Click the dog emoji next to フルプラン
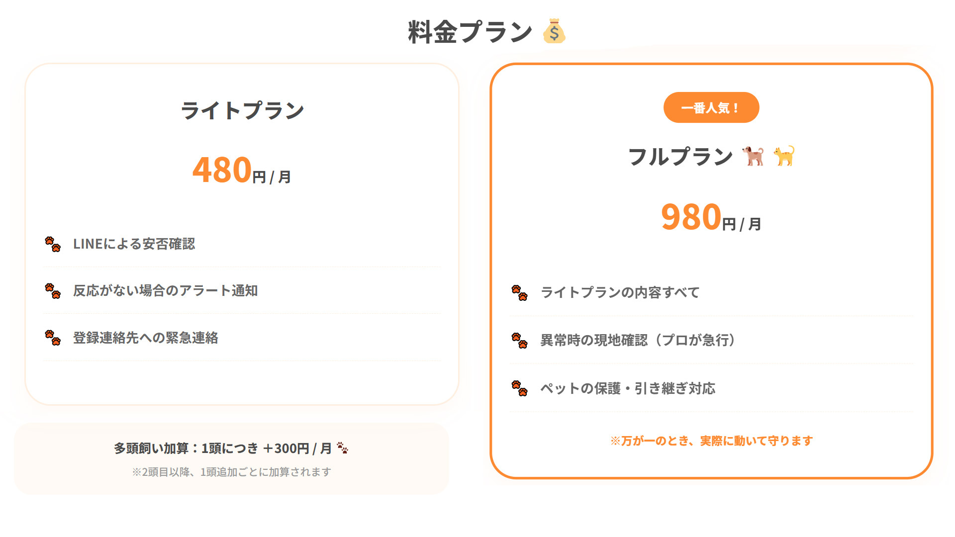 point(753,156)
